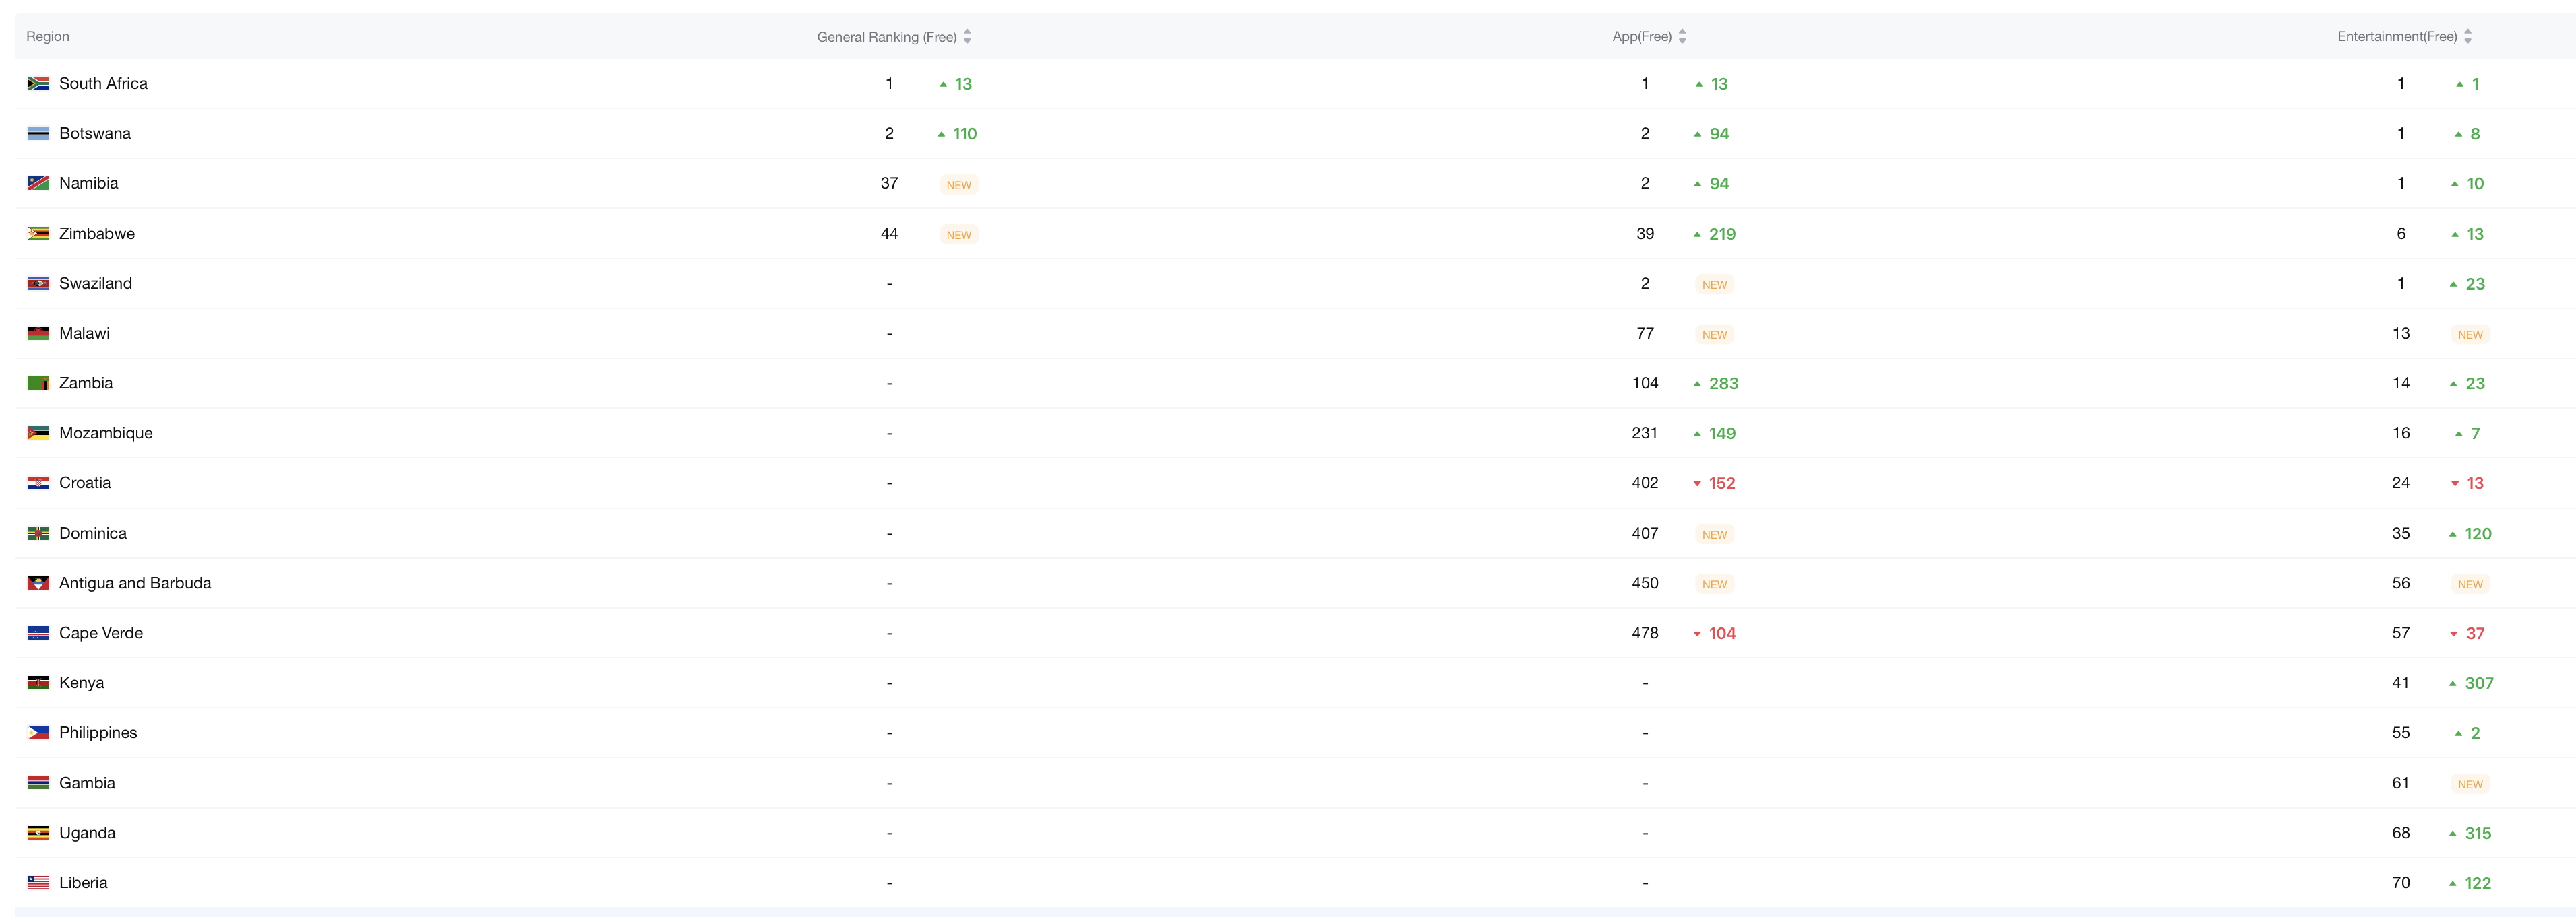2576x917 pixels.
Task: Click Cape Verde's 104 App(Free) drop value
Action: tap(1722, 634)
